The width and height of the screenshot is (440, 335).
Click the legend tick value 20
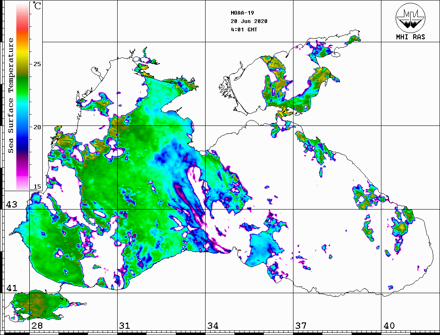[x=37, y=127]
